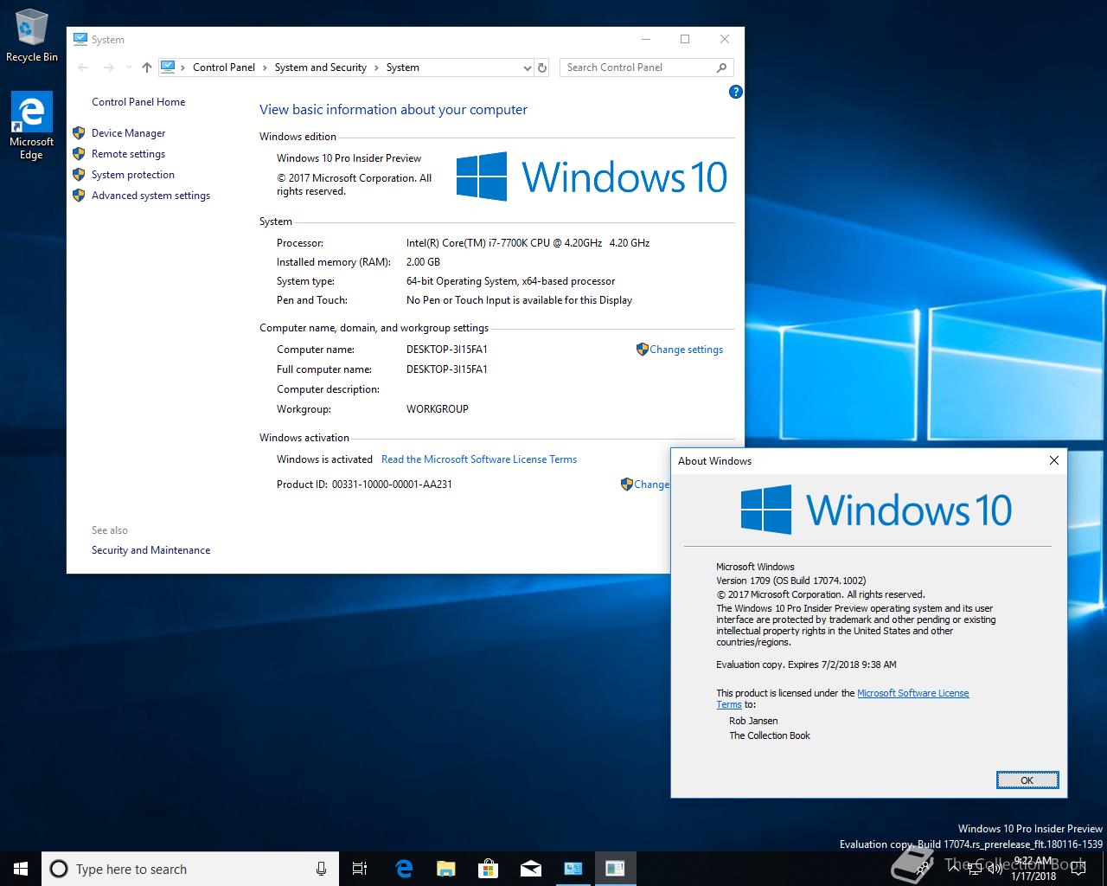Open Security and Maintenance link
The image size is (1107, 886).
pos(150,550)
